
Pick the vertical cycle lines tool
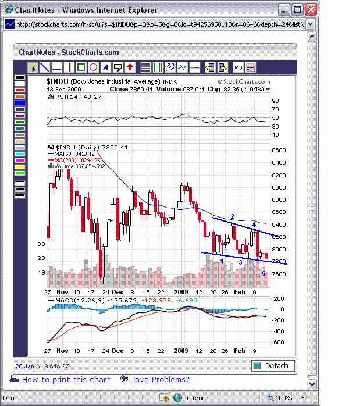coord(158,68)
